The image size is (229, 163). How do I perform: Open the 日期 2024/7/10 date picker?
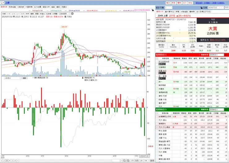point(216,8)
